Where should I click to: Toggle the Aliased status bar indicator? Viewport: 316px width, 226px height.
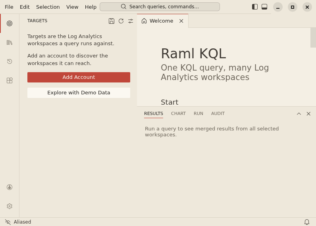coord(18,222)
